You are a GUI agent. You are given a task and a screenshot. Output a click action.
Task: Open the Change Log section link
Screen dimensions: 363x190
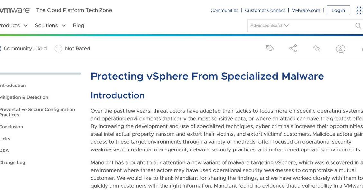click(13, 162)
